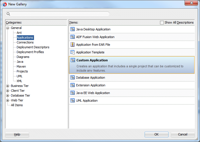
Task: Click the Extension Application icon
Action: [x=73, y=85]
